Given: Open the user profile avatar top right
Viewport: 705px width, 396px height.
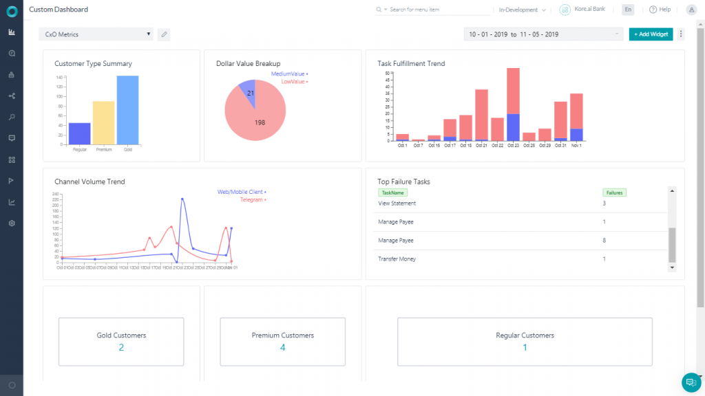Looking at the screenshot, I should [691, 9].
